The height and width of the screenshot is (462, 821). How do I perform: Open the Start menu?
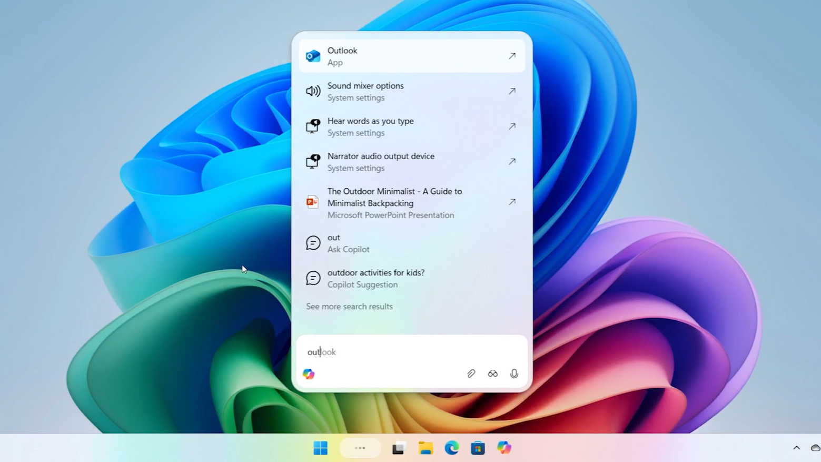tap(320, 448)
